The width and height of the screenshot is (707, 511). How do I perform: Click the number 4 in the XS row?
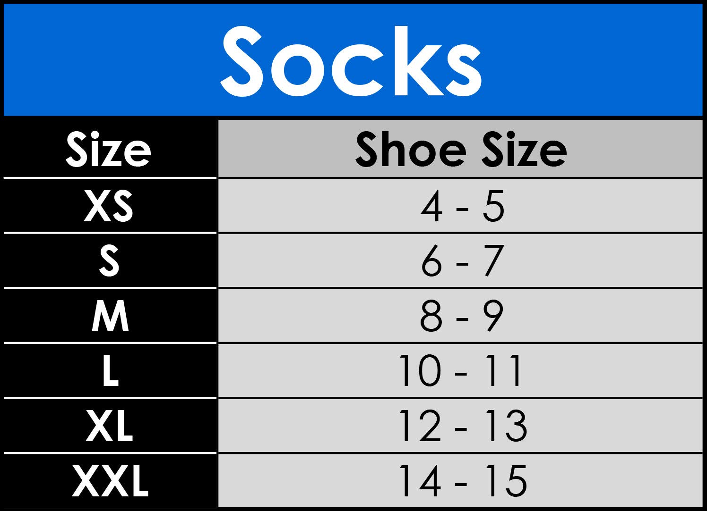click(431, 206)
